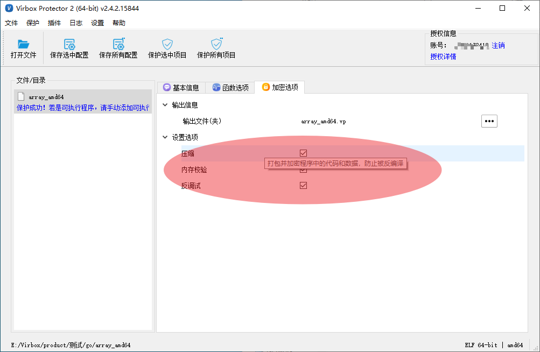Open the 文件 menu
Screen dimensions: 540x352
pos(11,23)
